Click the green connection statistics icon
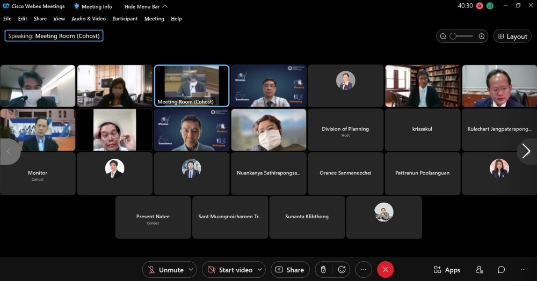 pos(490,6)
